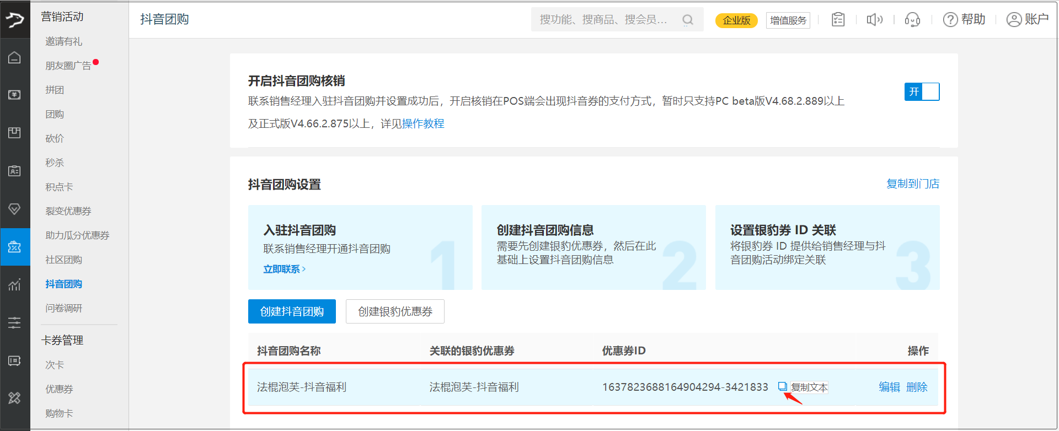Open the checklist clipboard icon in header

[x=838, y=20]
